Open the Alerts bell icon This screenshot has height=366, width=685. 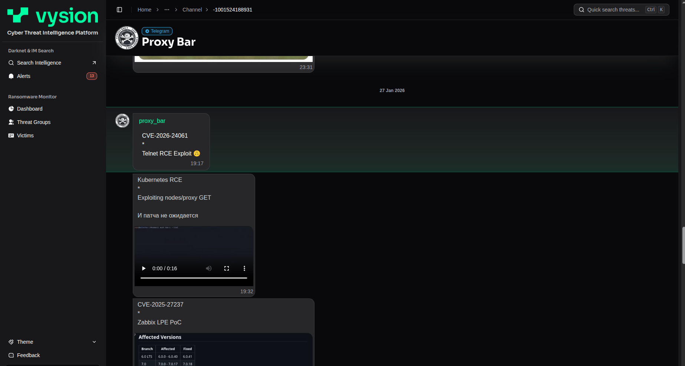click(11, 76)
